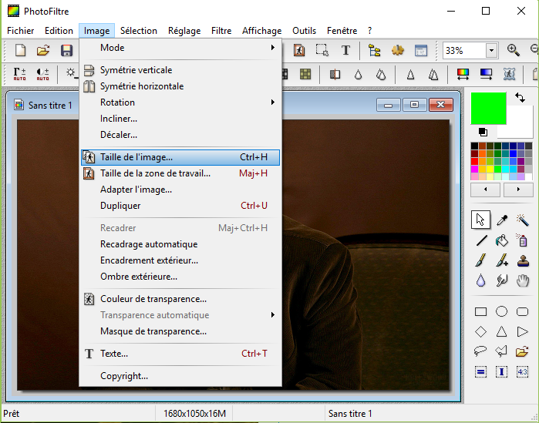Choose Masque de transparence entry
Screen dimensions: 539x423
click(x=180, y=331)
